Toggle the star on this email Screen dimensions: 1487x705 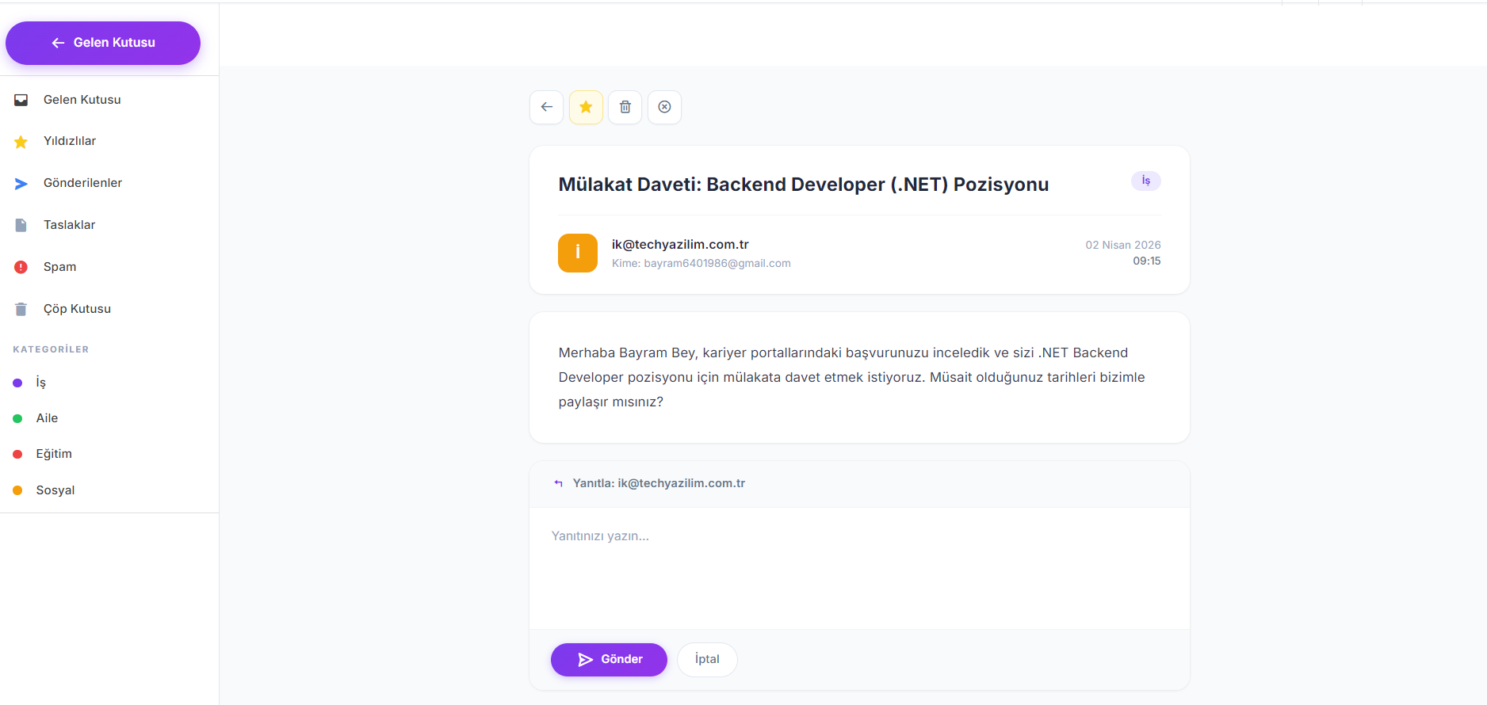tap(586, 107)
